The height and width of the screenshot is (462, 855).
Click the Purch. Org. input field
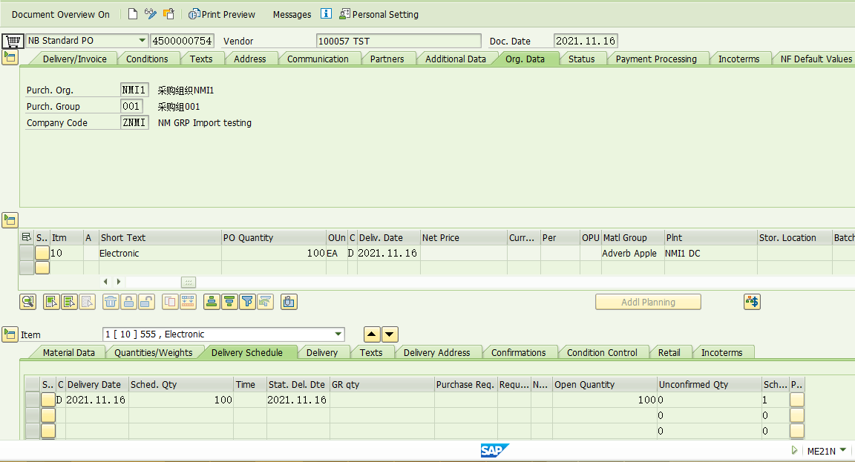tap(134, 90)
